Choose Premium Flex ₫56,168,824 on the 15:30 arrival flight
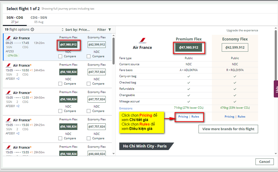Viewport: 278px width, 172px height. point(68,127)
